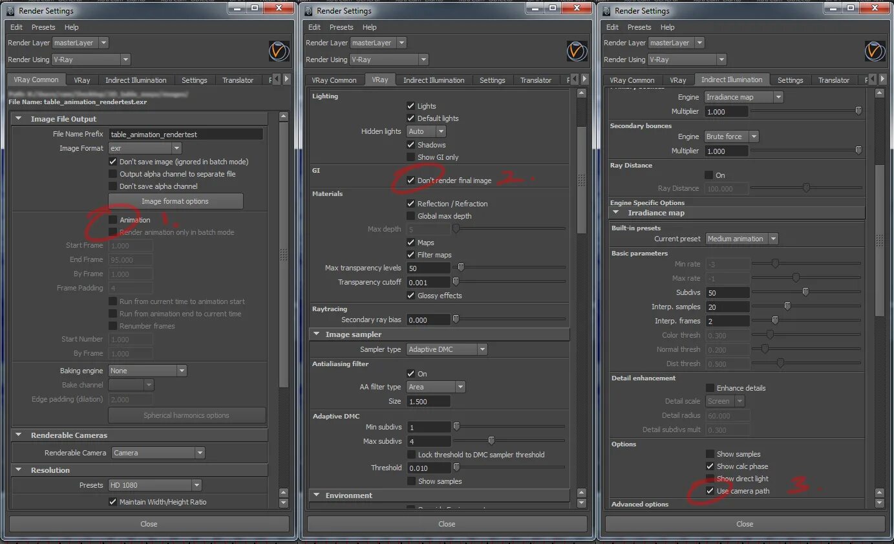The height and width of the screenshot is (544, 894).
Task: Open Current preset Medium animation dropdown
Action: pyautogui.click(x=741, y=239)
